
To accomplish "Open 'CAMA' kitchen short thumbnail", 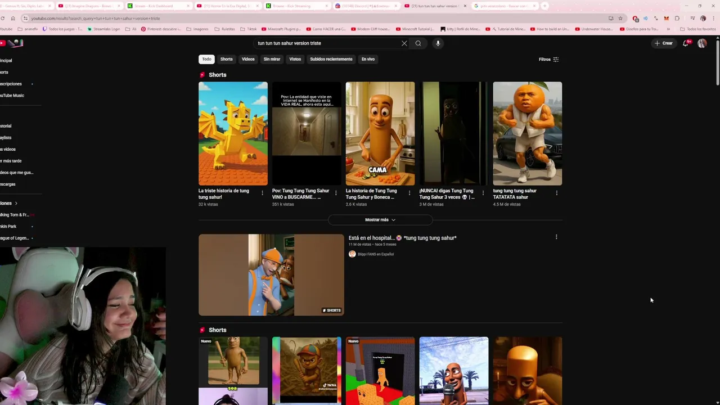I will click(380, 133).
